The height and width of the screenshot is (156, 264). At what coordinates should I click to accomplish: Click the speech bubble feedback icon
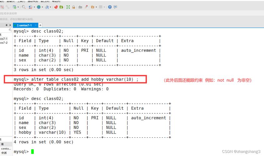(x=115, y=7)
